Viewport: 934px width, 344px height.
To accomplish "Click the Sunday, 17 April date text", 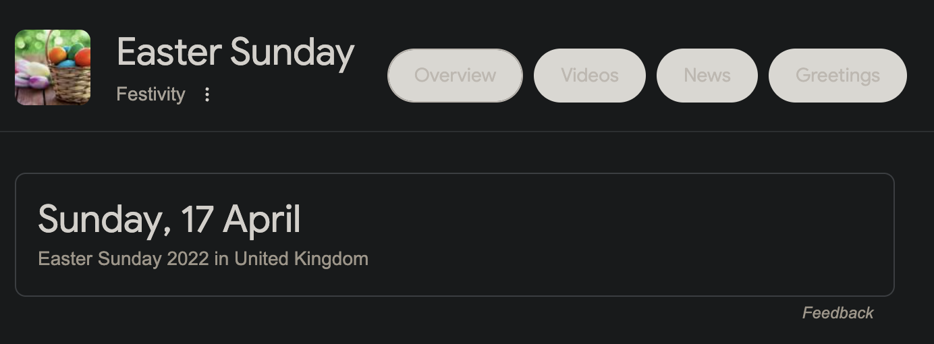I will click(x=169, y=219).
